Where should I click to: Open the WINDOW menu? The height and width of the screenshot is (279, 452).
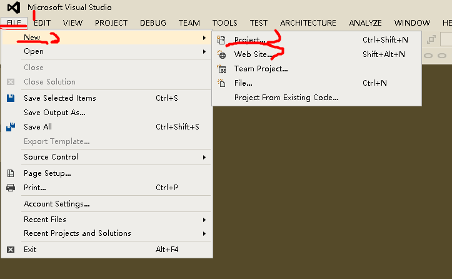click(412, 23)
